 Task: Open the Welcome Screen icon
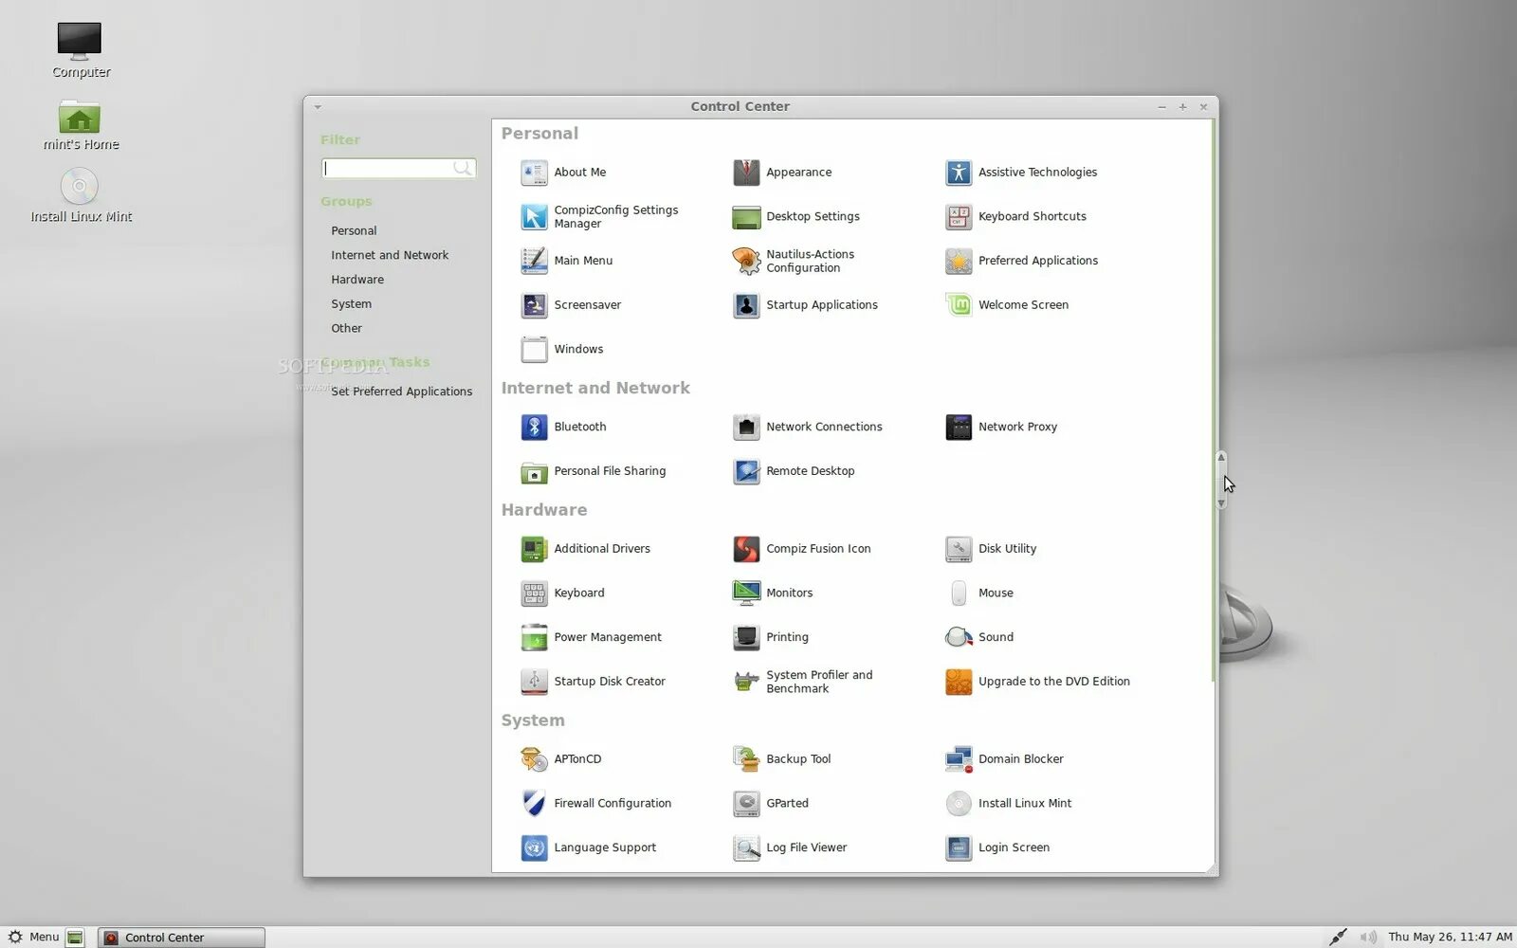point(959,305)
